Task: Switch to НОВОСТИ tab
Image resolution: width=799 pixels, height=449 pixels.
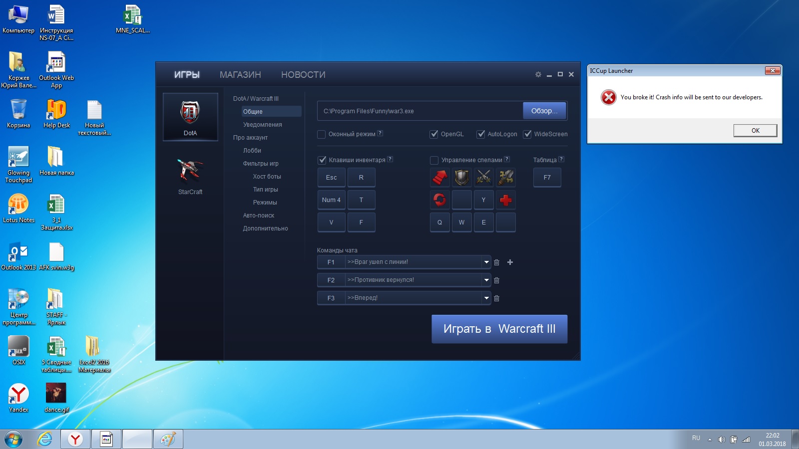Action: 303,75
